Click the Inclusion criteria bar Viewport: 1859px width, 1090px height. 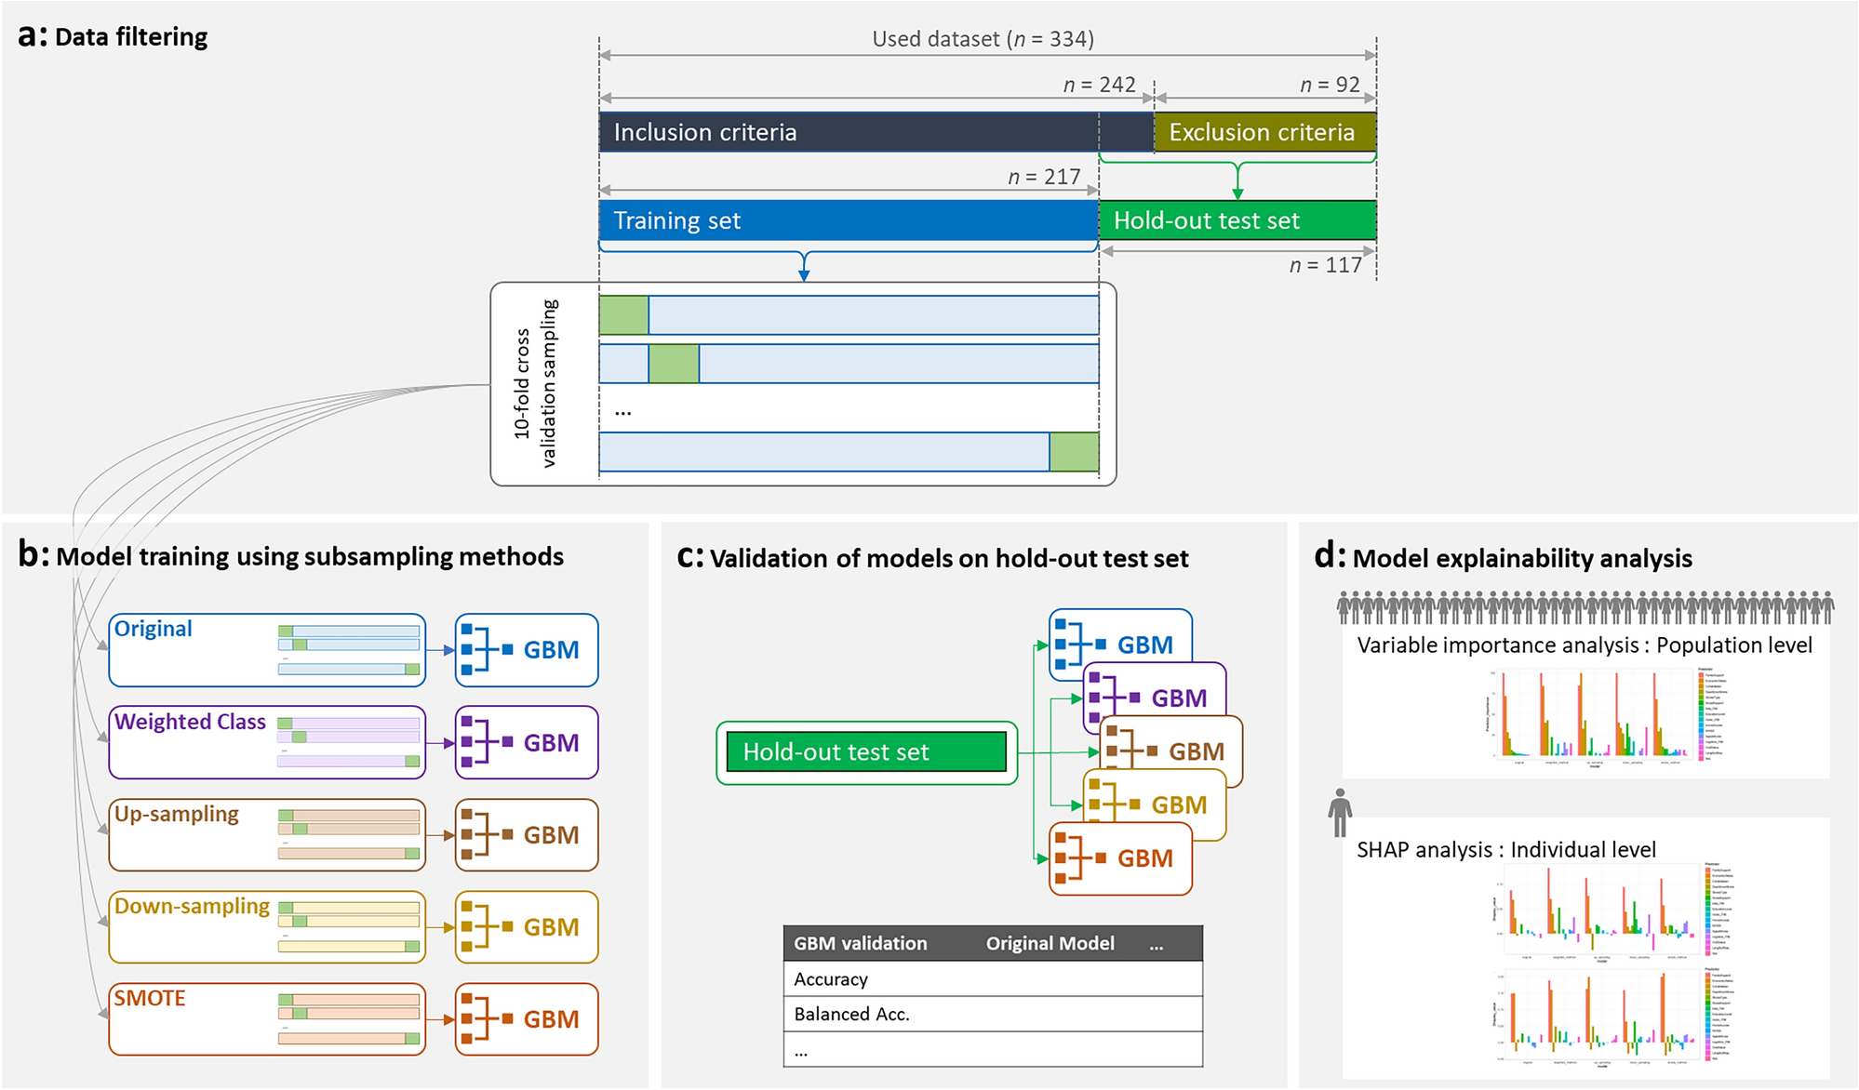click(x=875, y=132)
